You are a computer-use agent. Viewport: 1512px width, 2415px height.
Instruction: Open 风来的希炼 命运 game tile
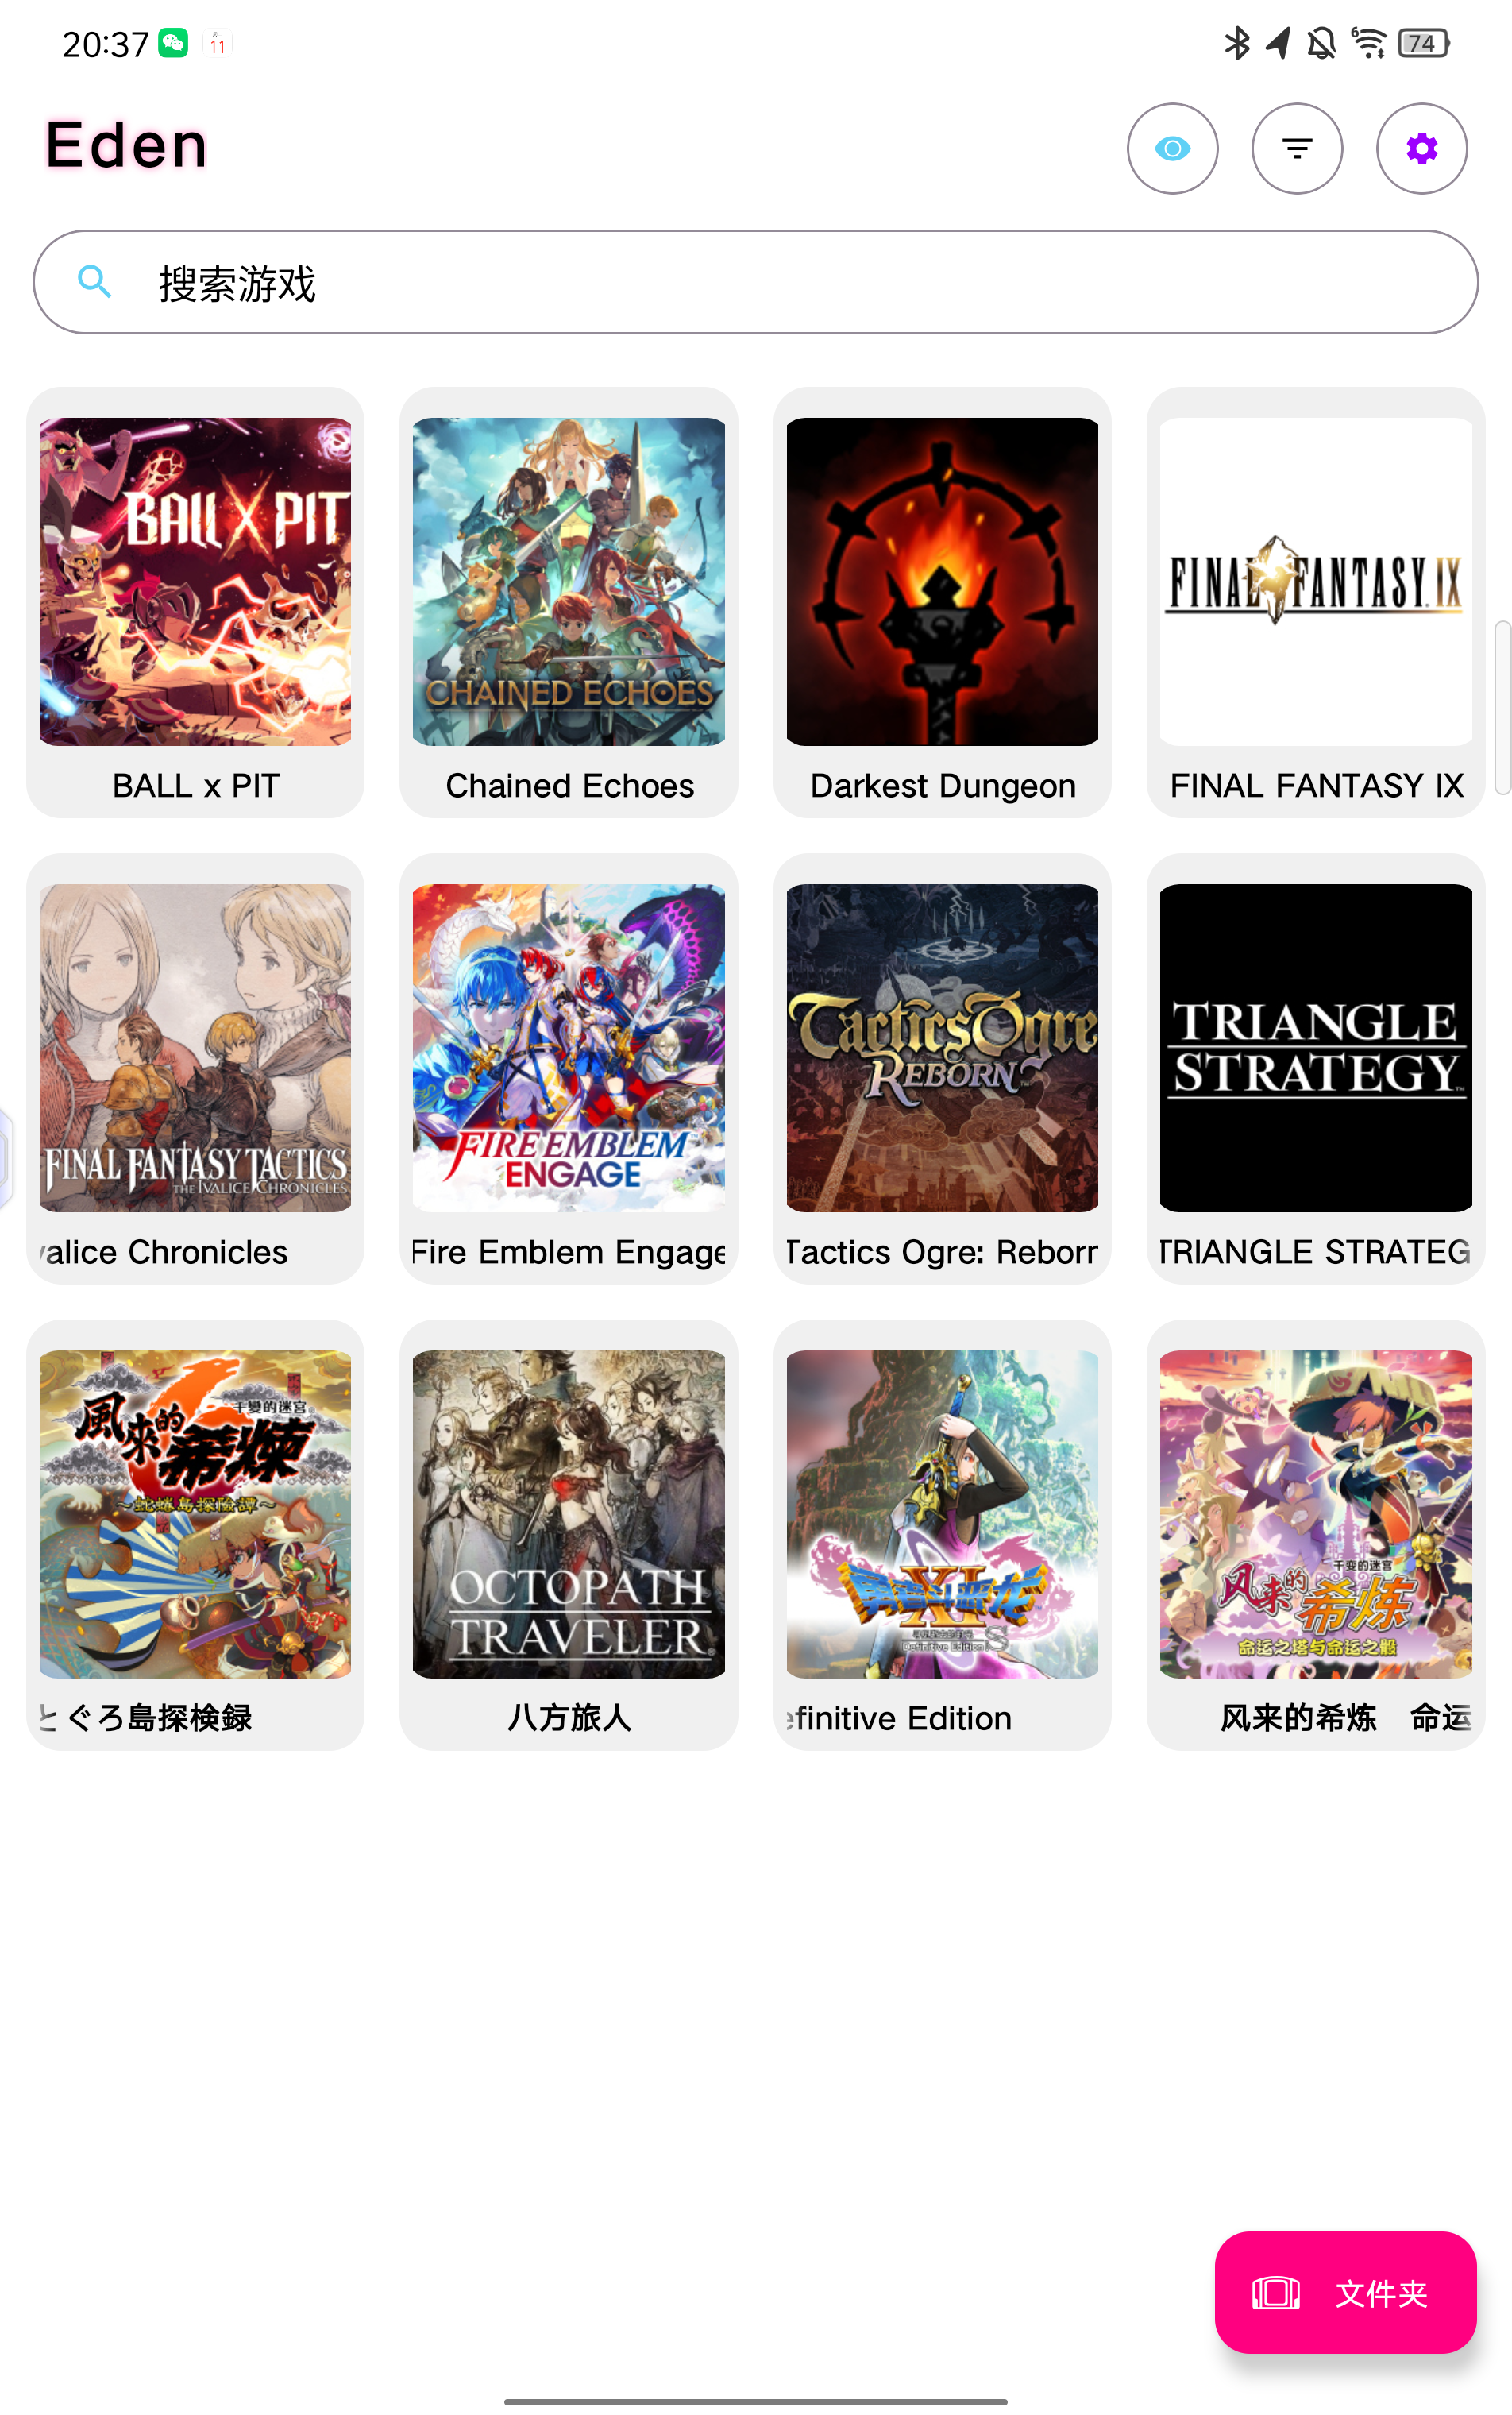[1315, 1535]
